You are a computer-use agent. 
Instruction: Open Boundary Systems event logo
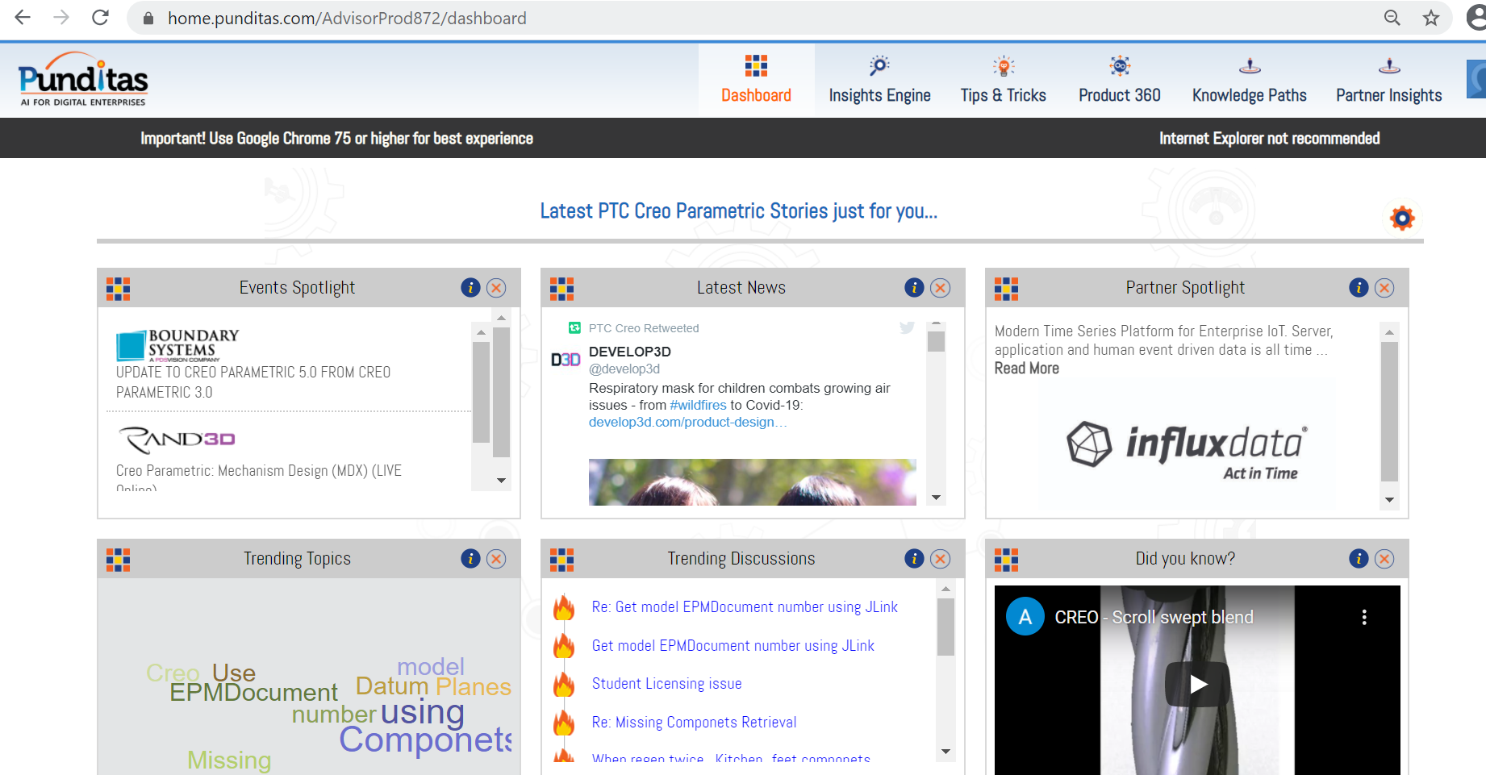(177, 344)
